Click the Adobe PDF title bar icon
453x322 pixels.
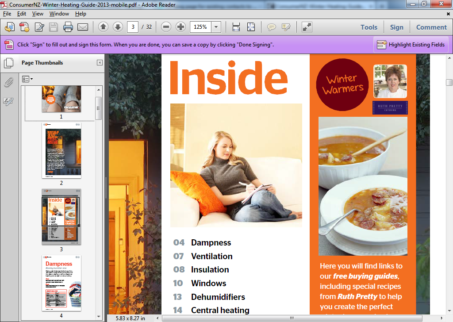[4, 4]
